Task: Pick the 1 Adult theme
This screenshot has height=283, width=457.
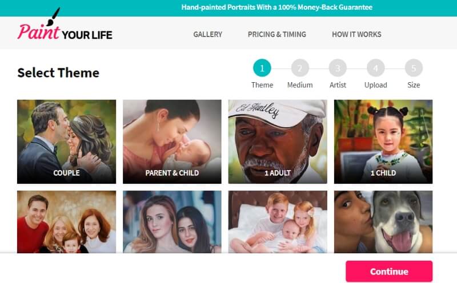Action: 278,141
